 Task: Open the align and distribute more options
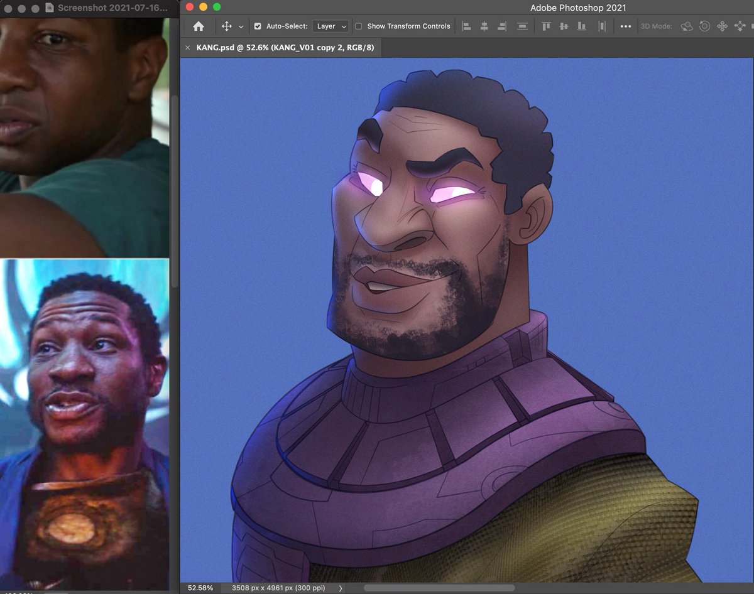tap(625, 26)
